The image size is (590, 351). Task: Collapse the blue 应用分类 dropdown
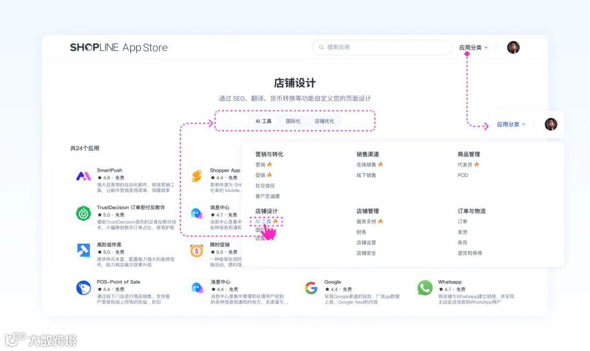coord(511,124)
